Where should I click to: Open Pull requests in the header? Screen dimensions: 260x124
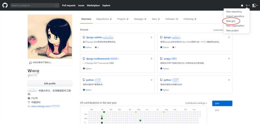tap(69, 5)
